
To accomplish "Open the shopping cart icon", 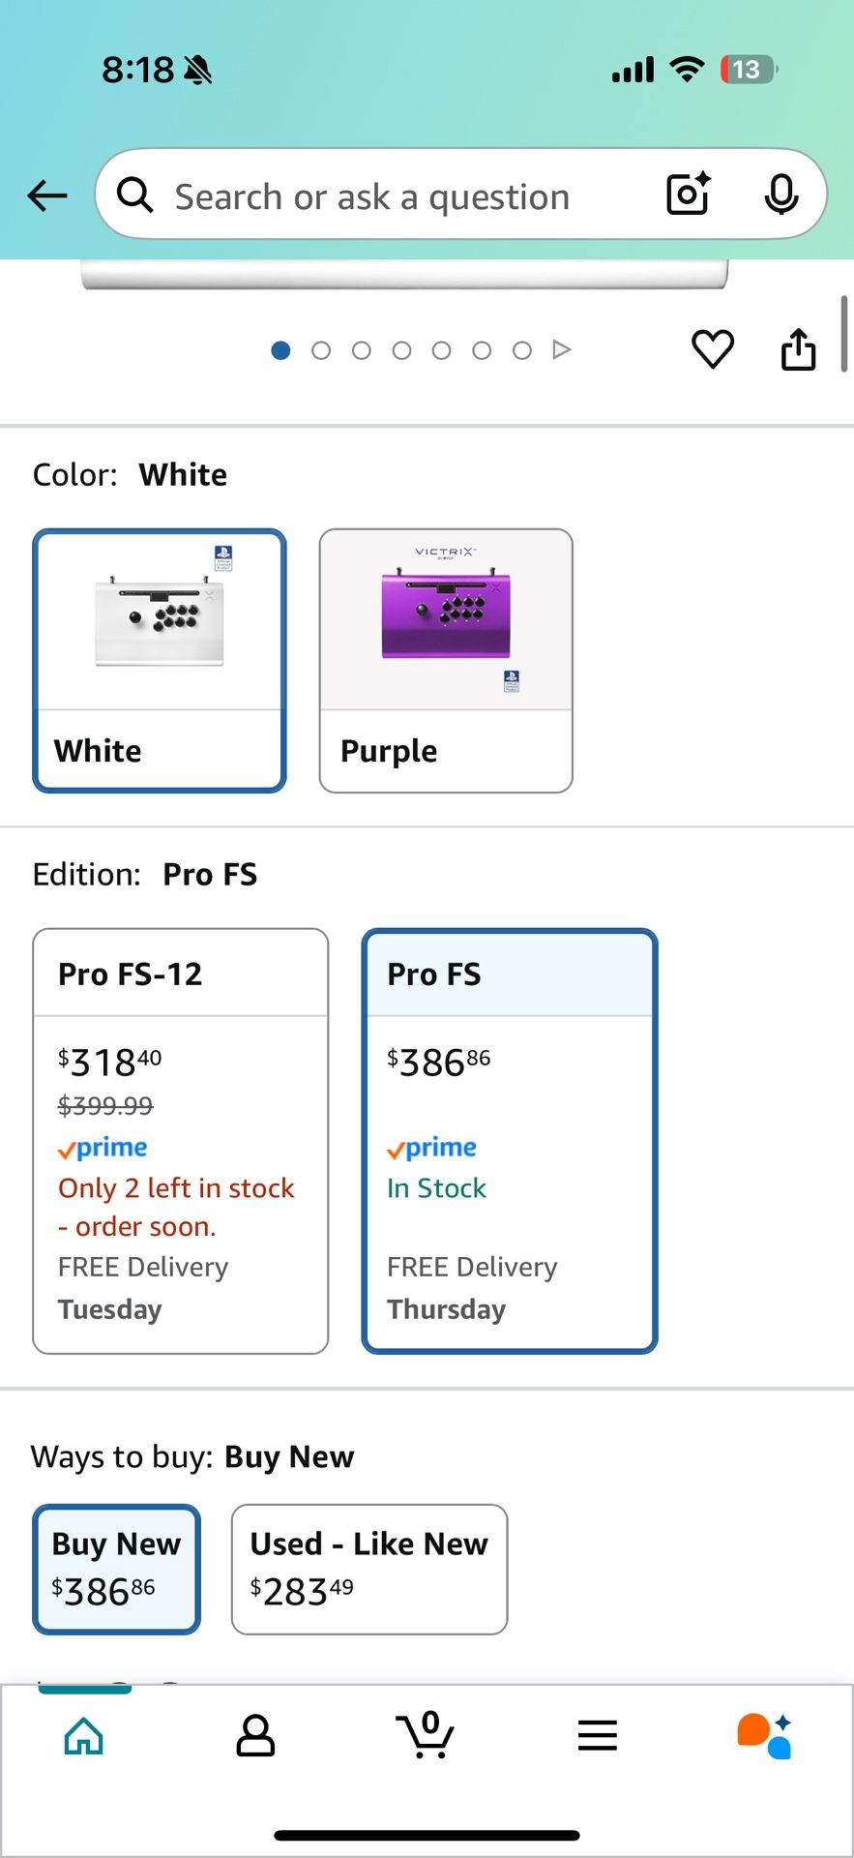I will click(426, 1734).
